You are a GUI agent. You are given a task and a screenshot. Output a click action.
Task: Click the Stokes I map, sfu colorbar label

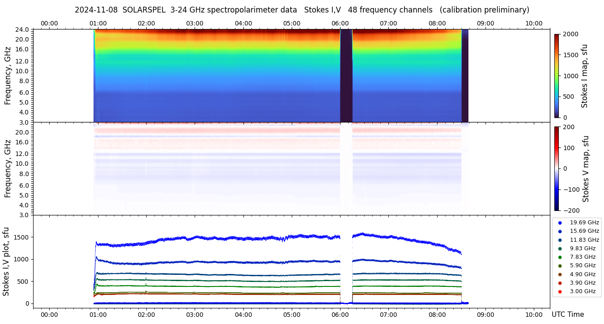(584, 76)
